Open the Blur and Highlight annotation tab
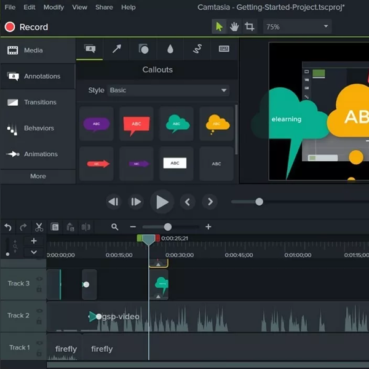Image resolution: width=369 pixels, height=369 pixels. (x=170, y=49)
